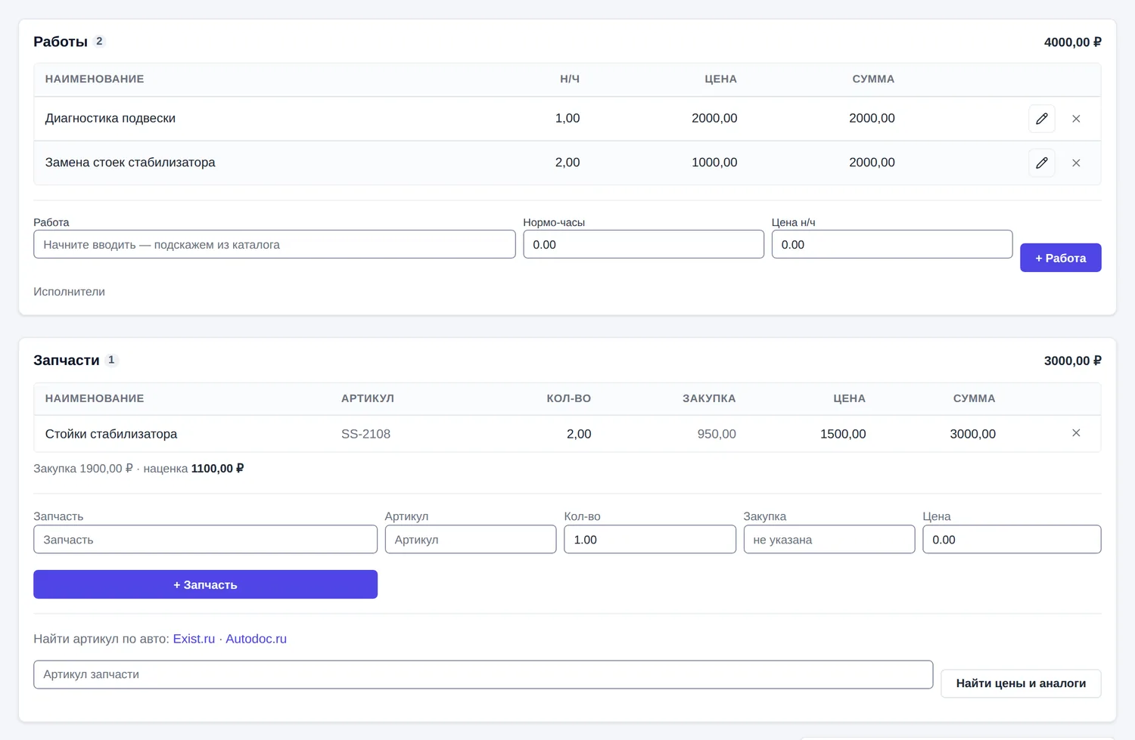Select the Замена стоек стабилизатора name cell

(x=130, y=163)
